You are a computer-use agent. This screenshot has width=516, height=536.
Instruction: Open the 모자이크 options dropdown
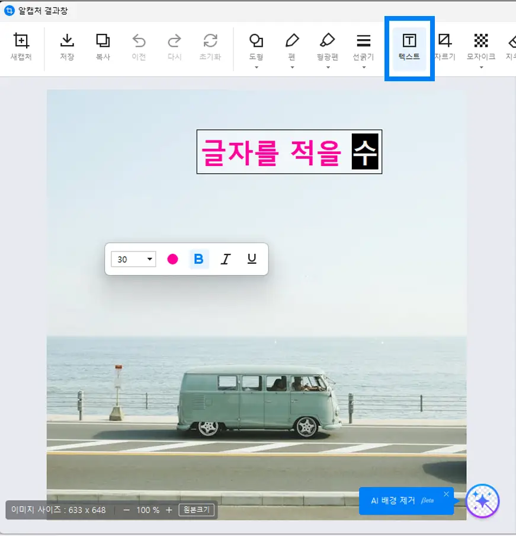481,66
